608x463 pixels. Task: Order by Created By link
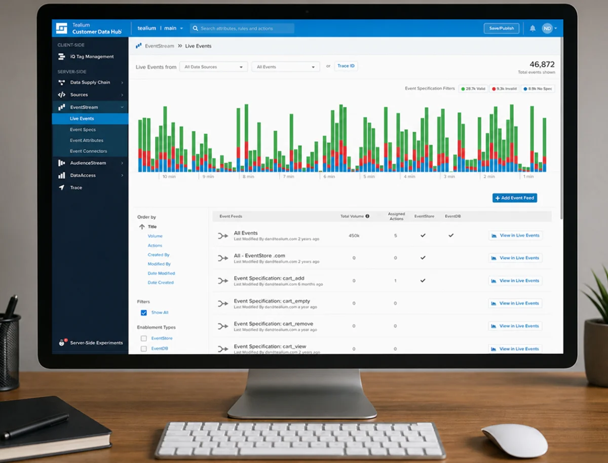(x=159, y=255)
